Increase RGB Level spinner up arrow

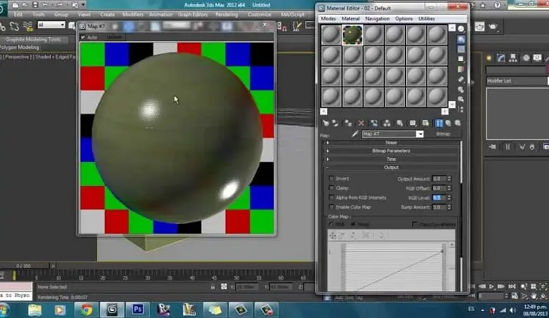coord(449,196)
